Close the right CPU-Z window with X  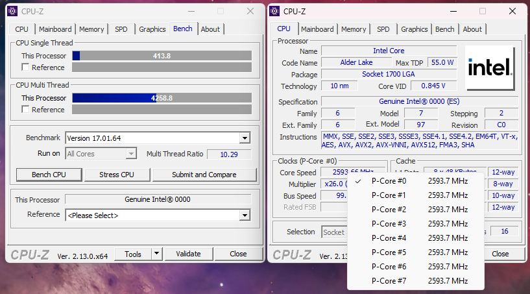[x=512, y=11]
